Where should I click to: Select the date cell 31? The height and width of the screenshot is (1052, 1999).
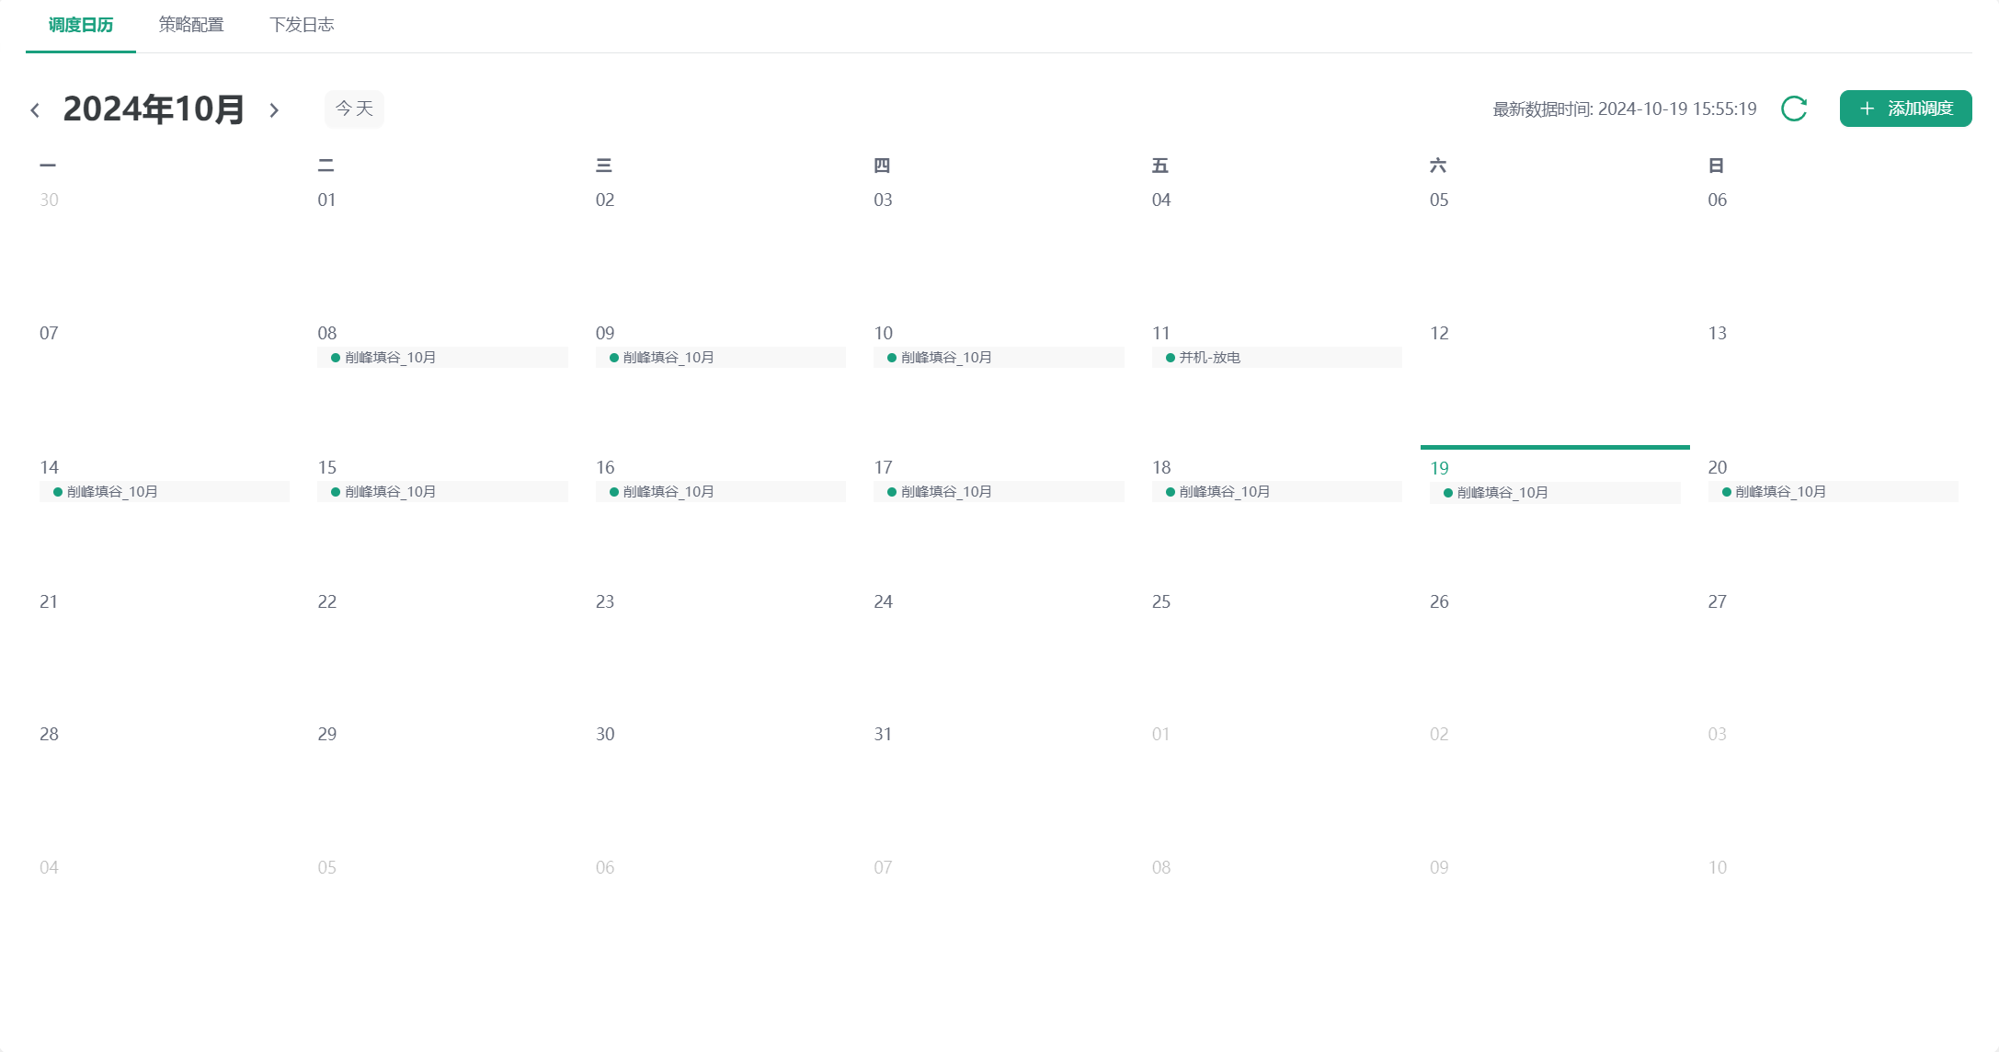[x=883, y=734]
